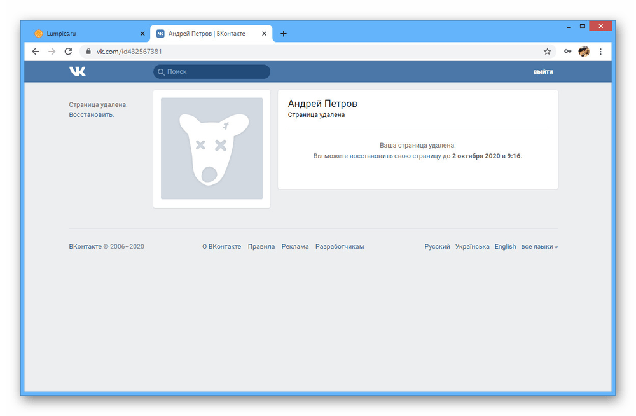The image size is (636, 416).
Task: Click the magnifier icon in VK search
Action: [x=161, y=72]
